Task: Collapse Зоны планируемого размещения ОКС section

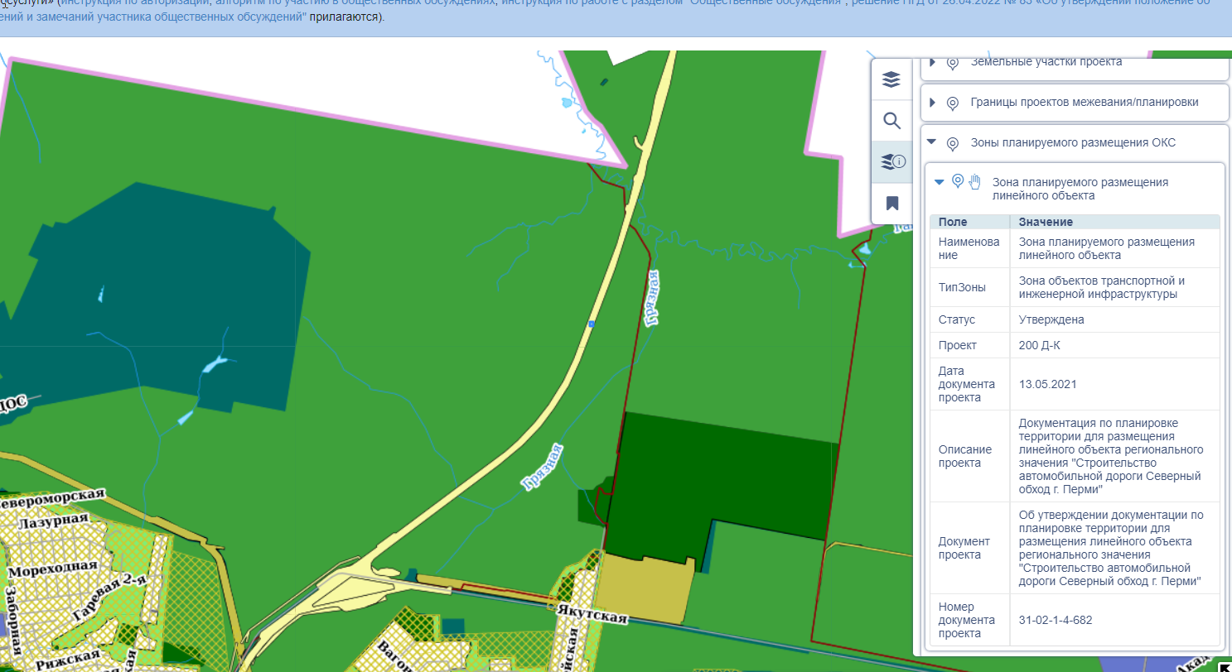Action: click(932, 142)
